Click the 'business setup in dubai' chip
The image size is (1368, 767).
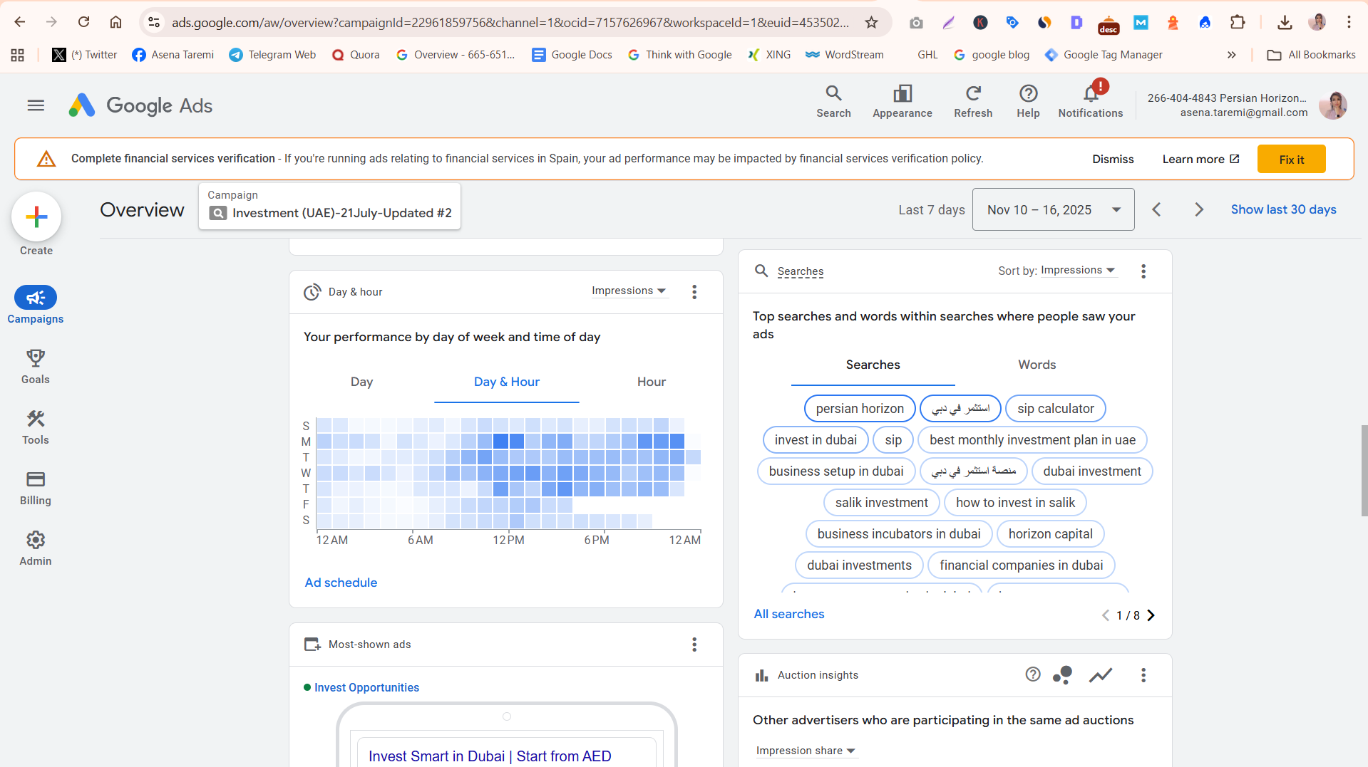click(836, 471)
